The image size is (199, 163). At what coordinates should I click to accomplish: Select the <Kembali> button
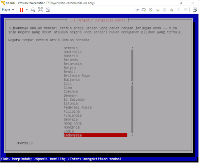25,143
